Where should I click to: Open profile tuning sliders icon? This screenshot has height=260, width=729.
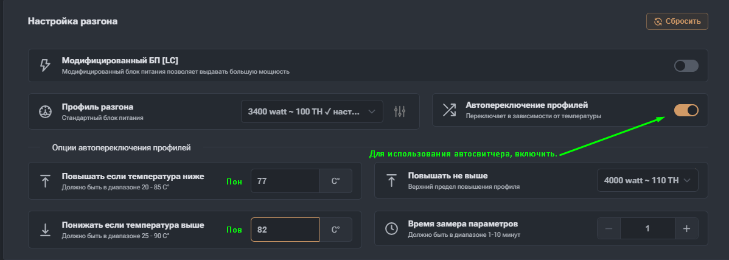[x=400, y=111]
